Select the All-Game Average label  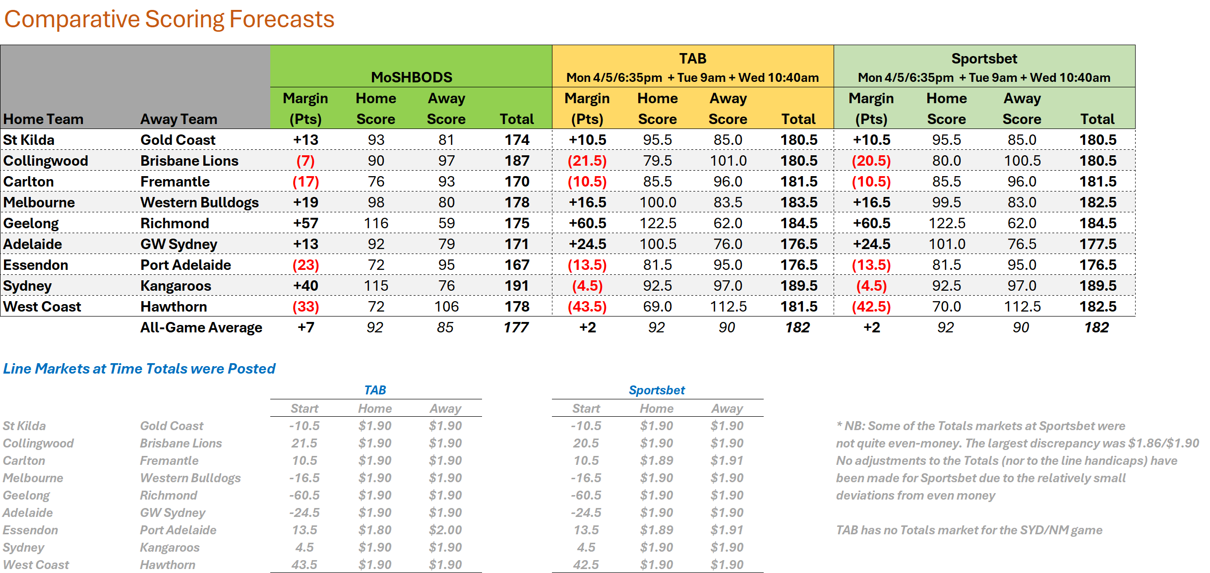point(201,327)
